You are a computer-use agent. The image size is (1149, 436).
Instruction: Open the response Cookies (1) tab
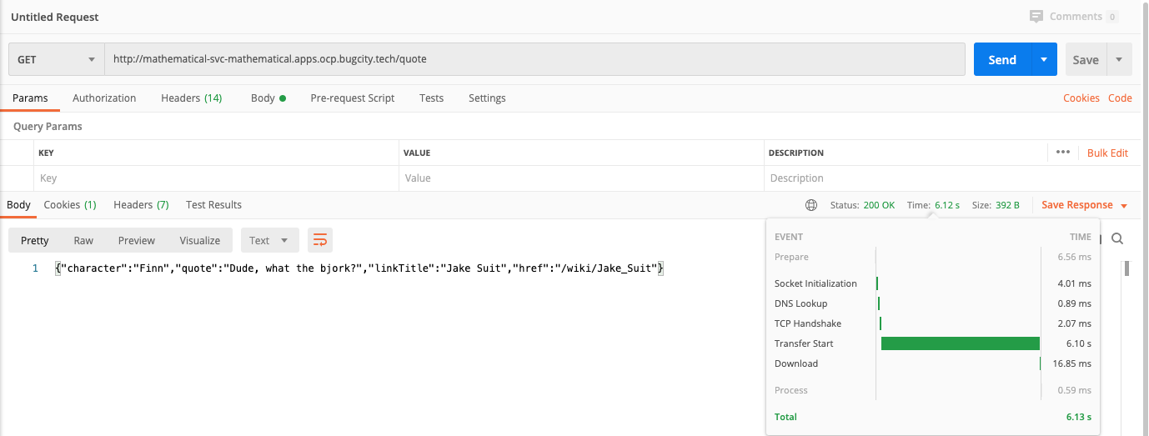tap(70, 205)
